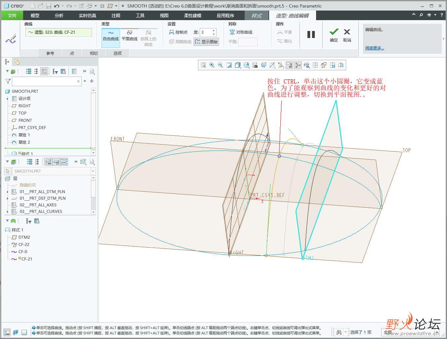Expand 03__PRT_ALL_CURVES layer
Screen dimensions: 447x339
pyautogui.click(x=8, y=212)
